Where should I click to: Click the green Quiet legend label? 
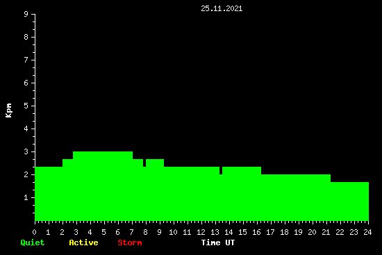click(33, 242)
